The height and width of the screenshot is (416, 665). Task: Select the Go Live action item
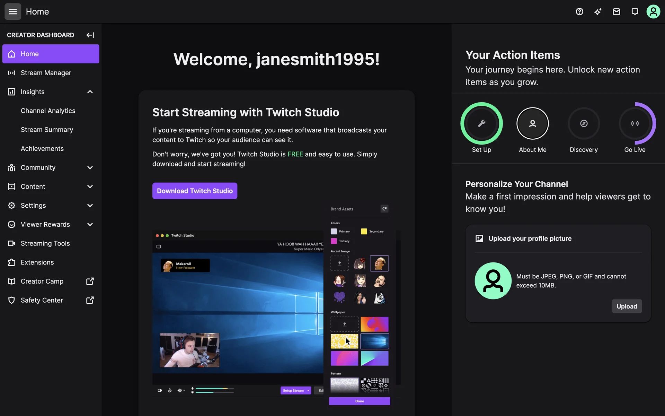point(635,123)
